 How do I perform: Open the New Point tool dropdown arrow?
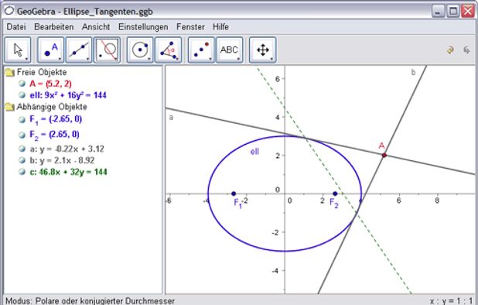click(x=60, y=59)
